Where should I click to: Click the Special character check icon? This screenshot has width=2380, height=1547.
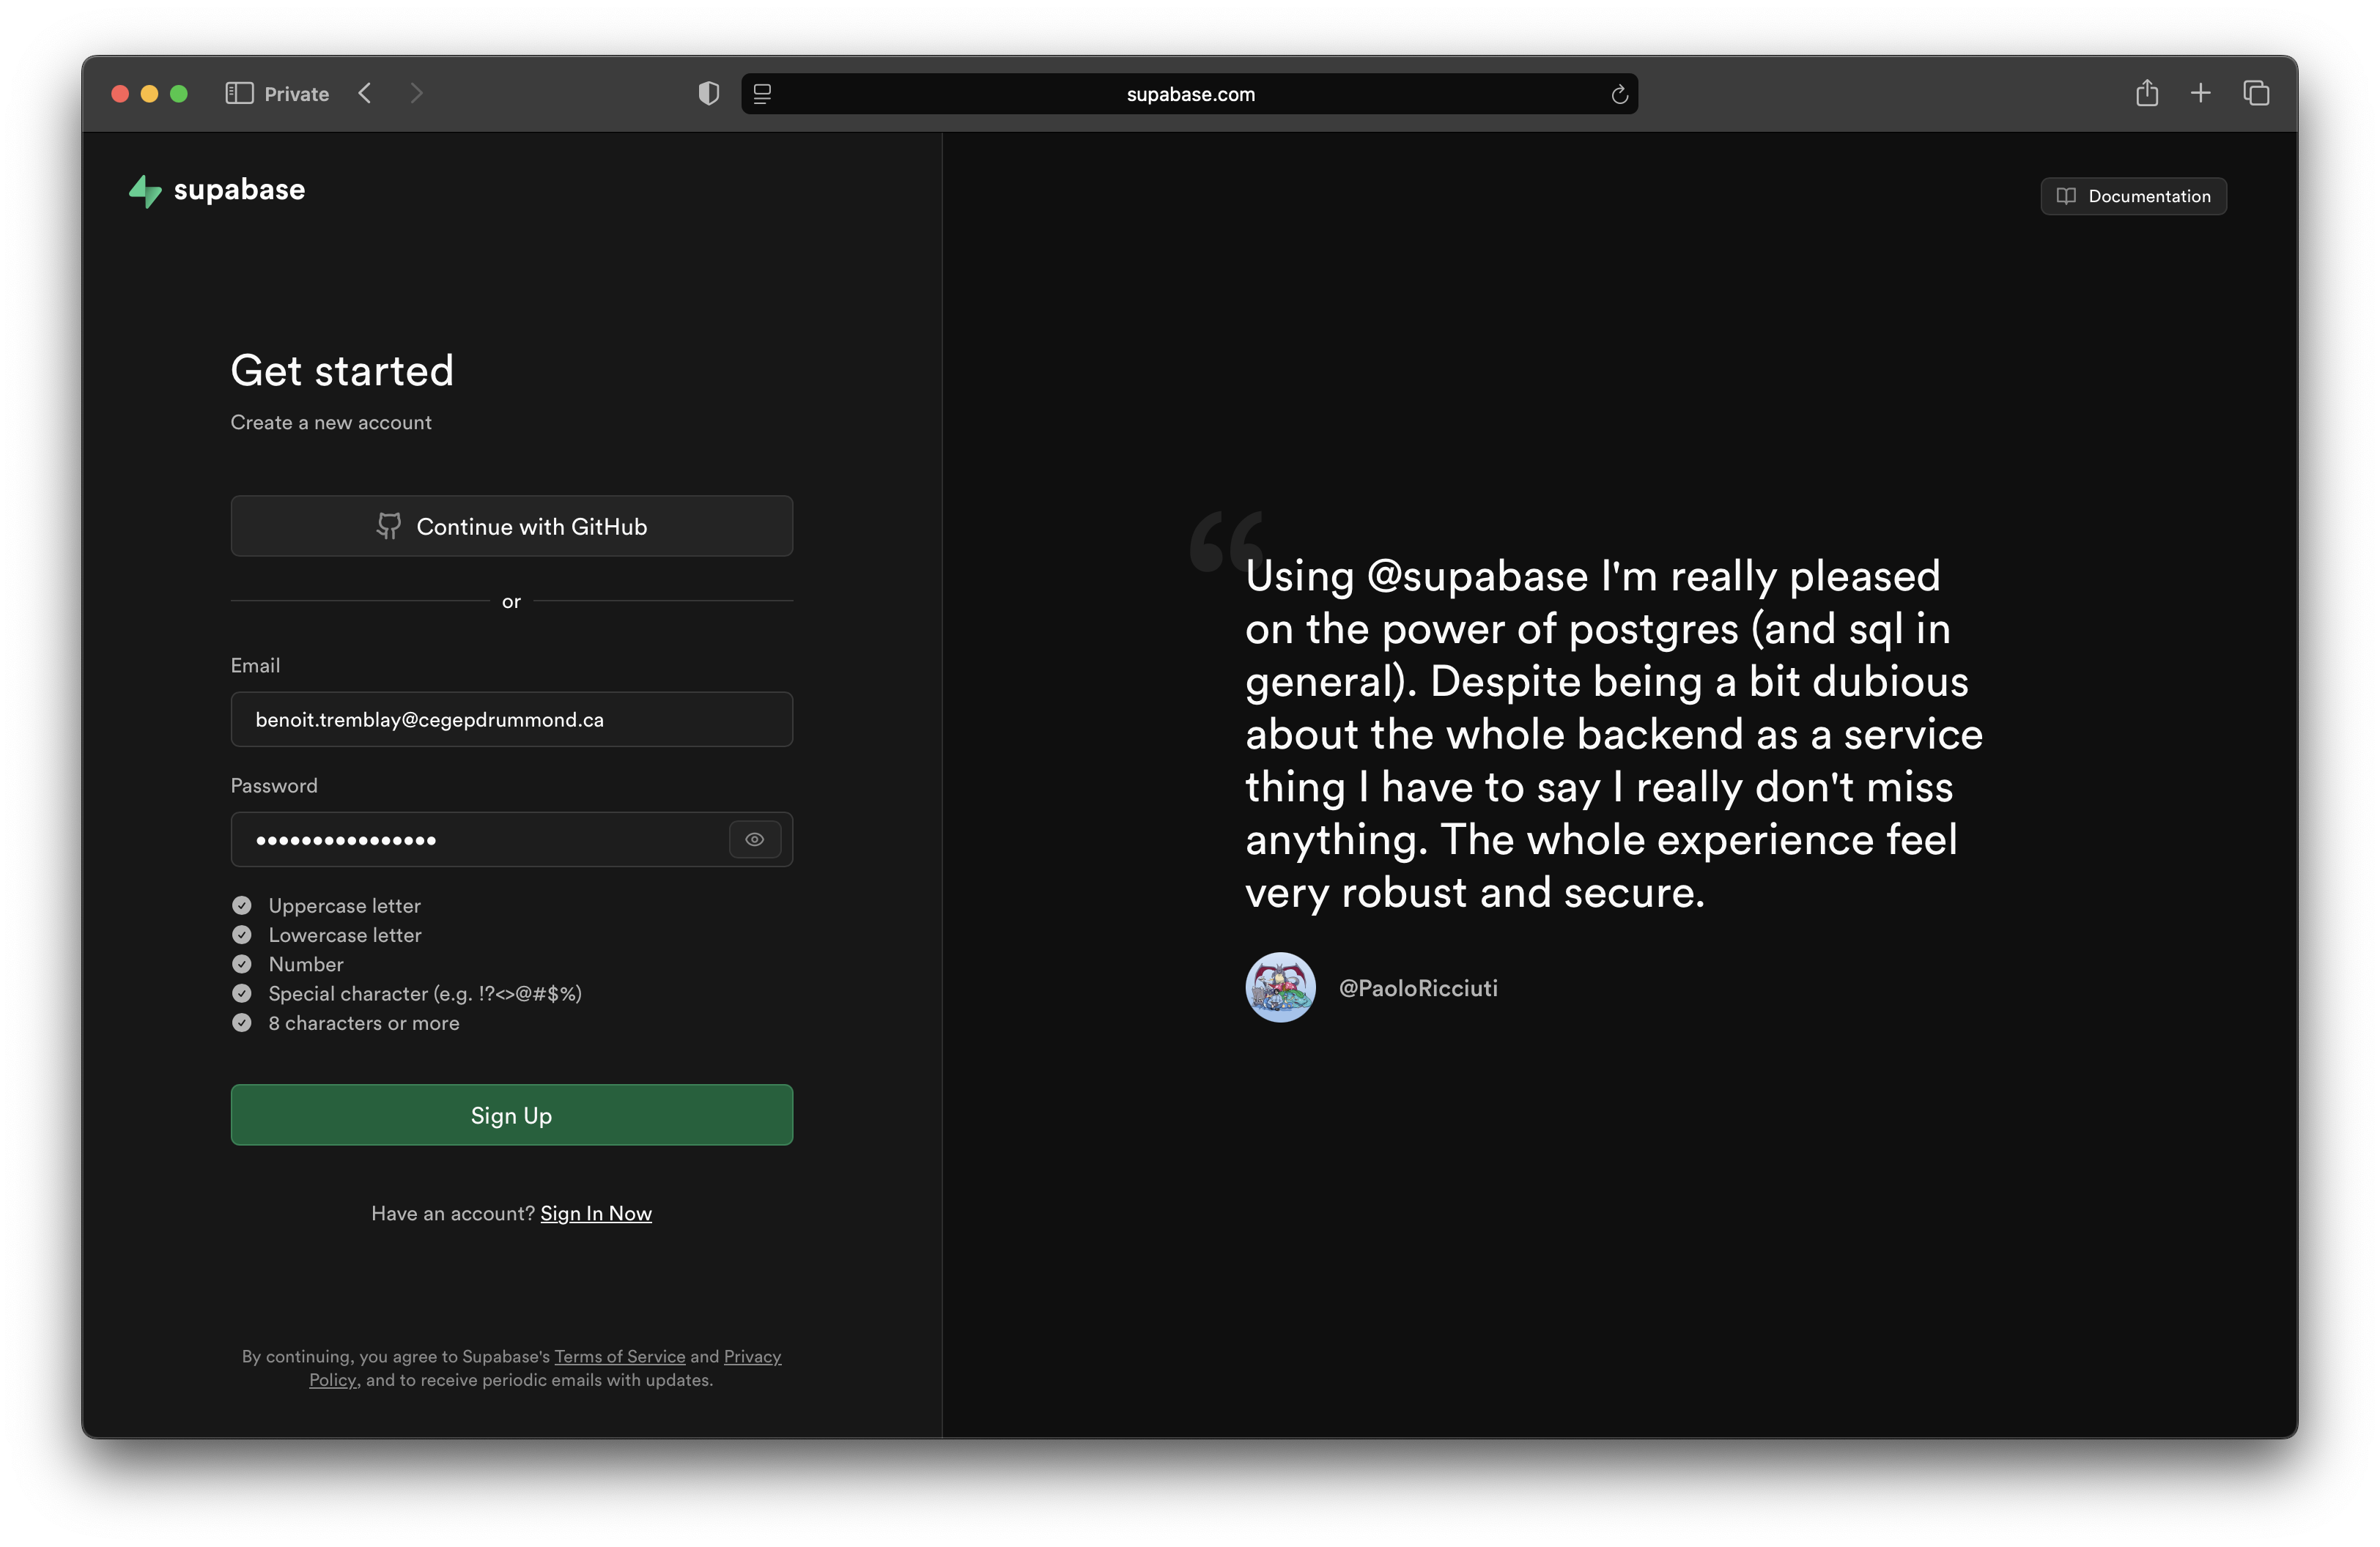[242, 993]
